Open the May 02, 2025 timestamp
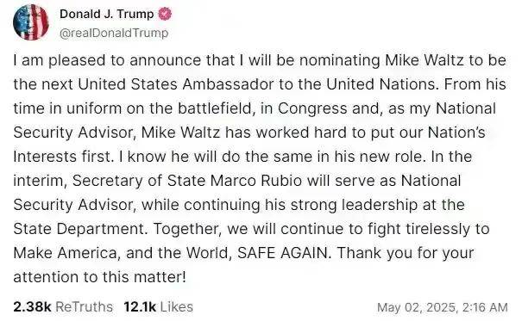522x321 pixels. pos(442,307)
